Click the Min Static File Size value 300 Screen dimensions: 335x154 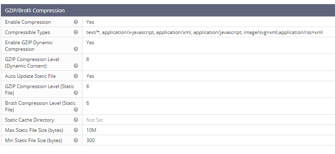click(90, 140)
